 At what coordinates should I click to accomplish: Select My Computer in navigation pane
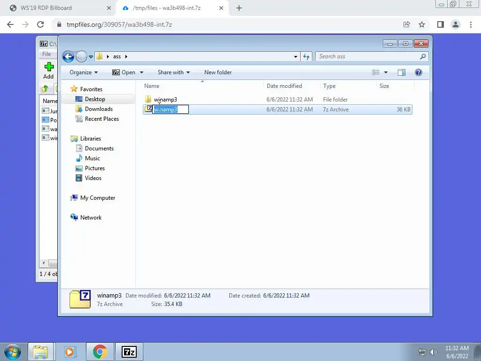click(98, 198)
